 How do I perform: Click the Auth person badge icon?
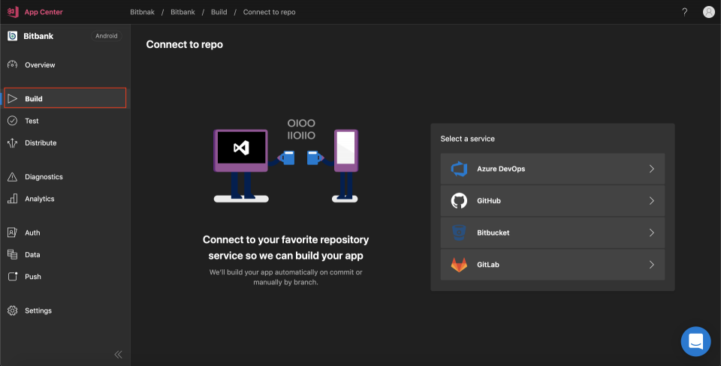tap(13, 232)
